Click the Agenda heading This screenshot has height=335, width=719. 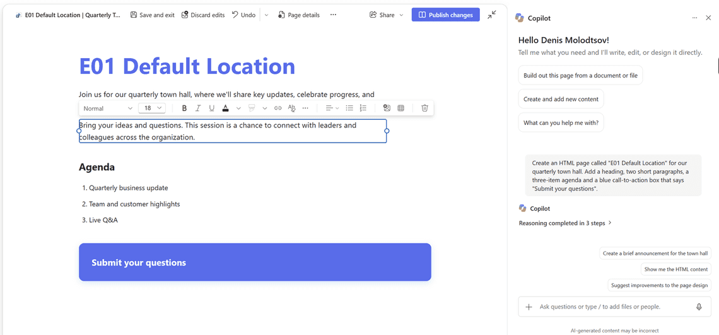[x=96, y=167]
